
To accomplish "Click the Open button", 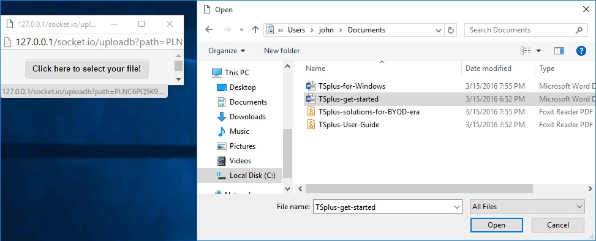I will [496, 225].
